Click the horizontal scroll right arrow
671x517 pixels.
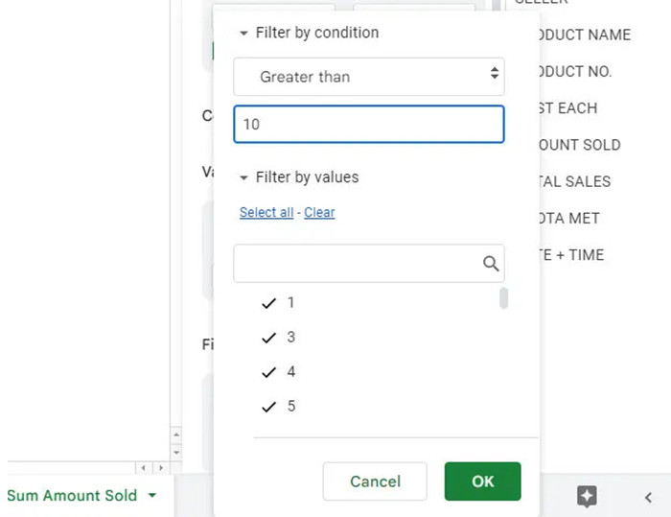(159, 468)
